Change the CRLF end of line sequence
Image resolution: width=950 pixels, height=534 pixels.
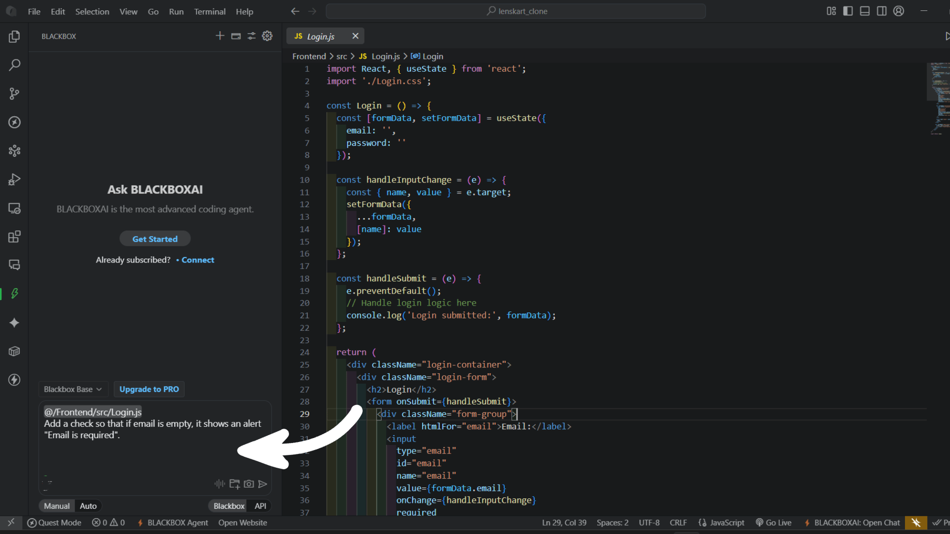(678, 523)
